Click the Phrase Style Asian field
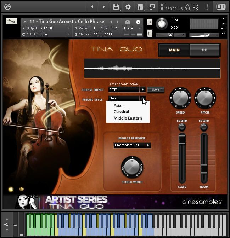This screenshot has height=238, width=230. 124,98
